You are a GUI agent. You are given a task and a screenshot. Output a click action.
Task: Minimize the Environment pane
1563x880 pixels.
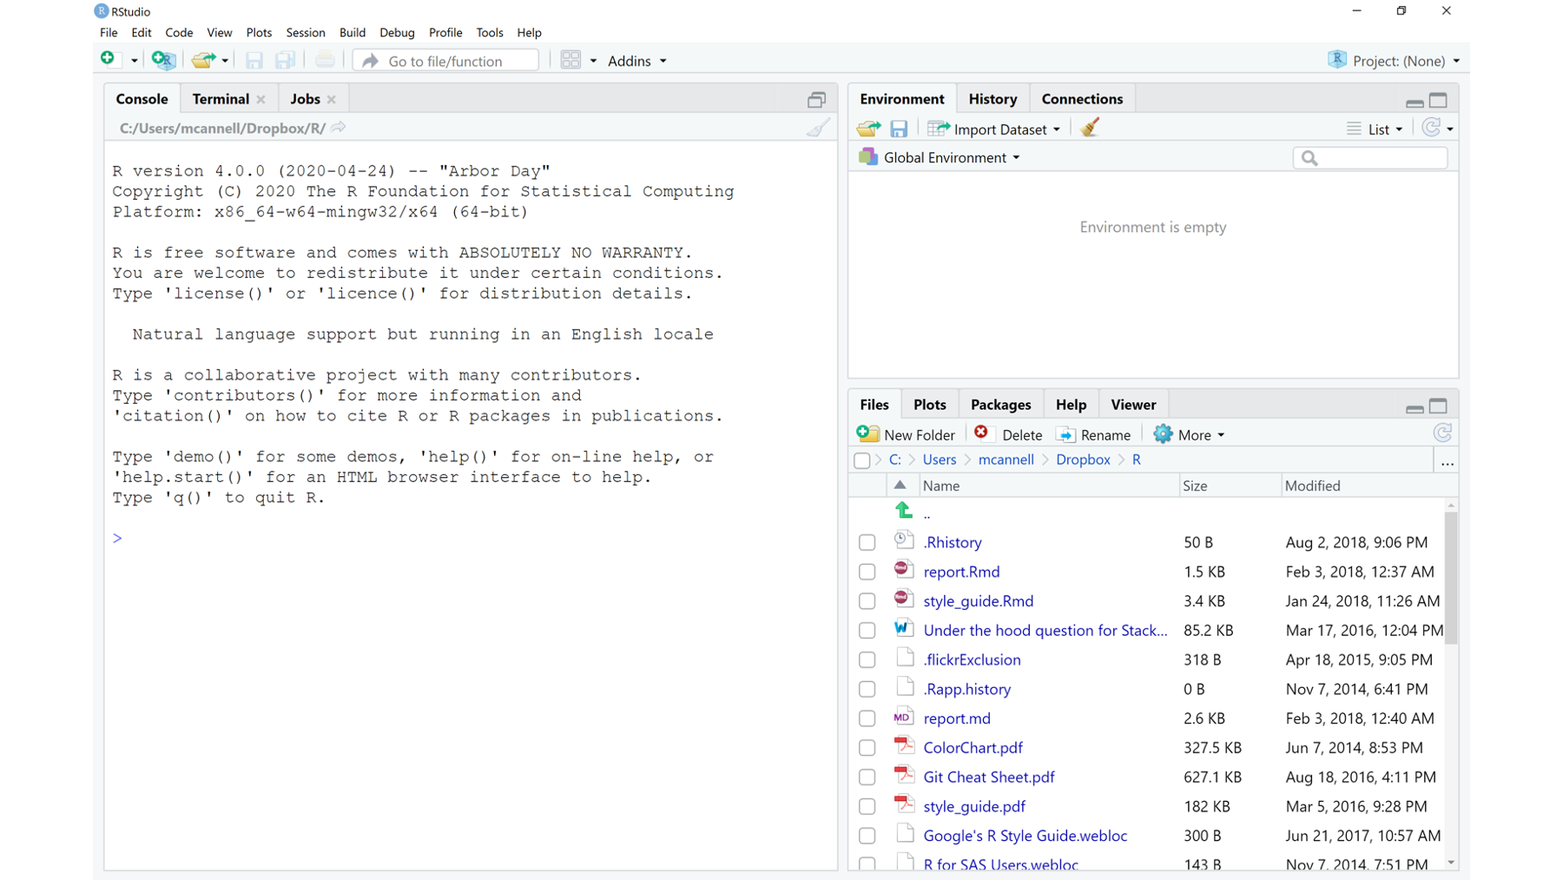point(1415,103)
